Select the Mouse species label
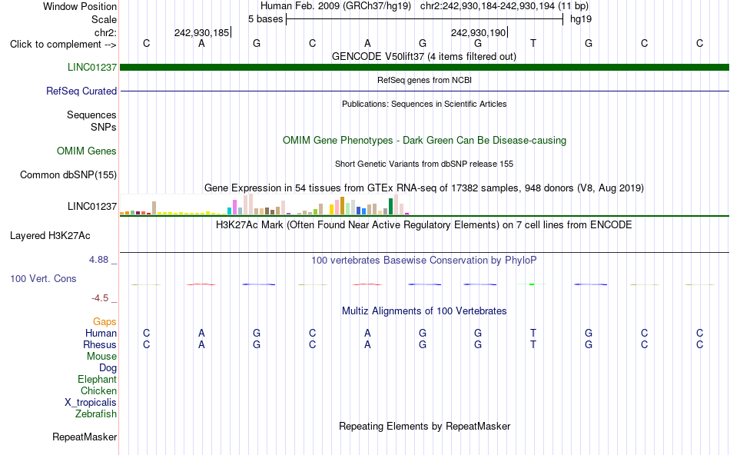730x455 pixels. click(x=101, y=357)
